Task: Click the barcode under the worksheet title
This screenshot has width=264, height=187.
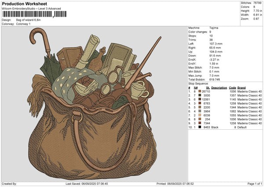Action: click(x=27, y=14)
